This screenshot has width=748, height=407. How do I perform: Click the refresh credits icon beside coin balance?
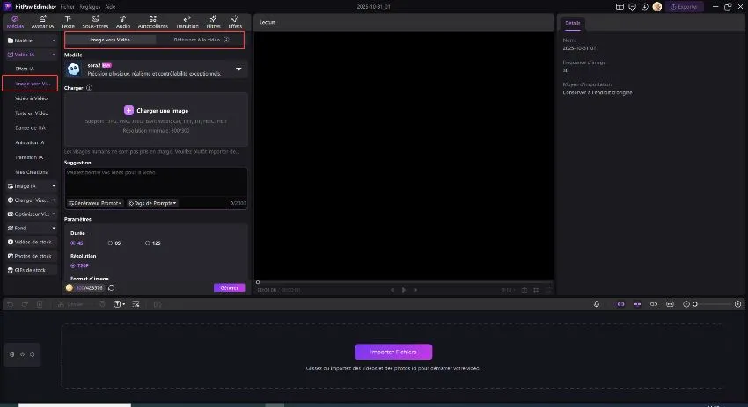112,287
